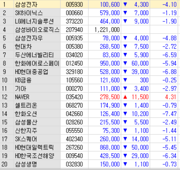Viewport: 180px width, 170px height.
Task: Click the change rate -0.25
Action: point(169,80)
